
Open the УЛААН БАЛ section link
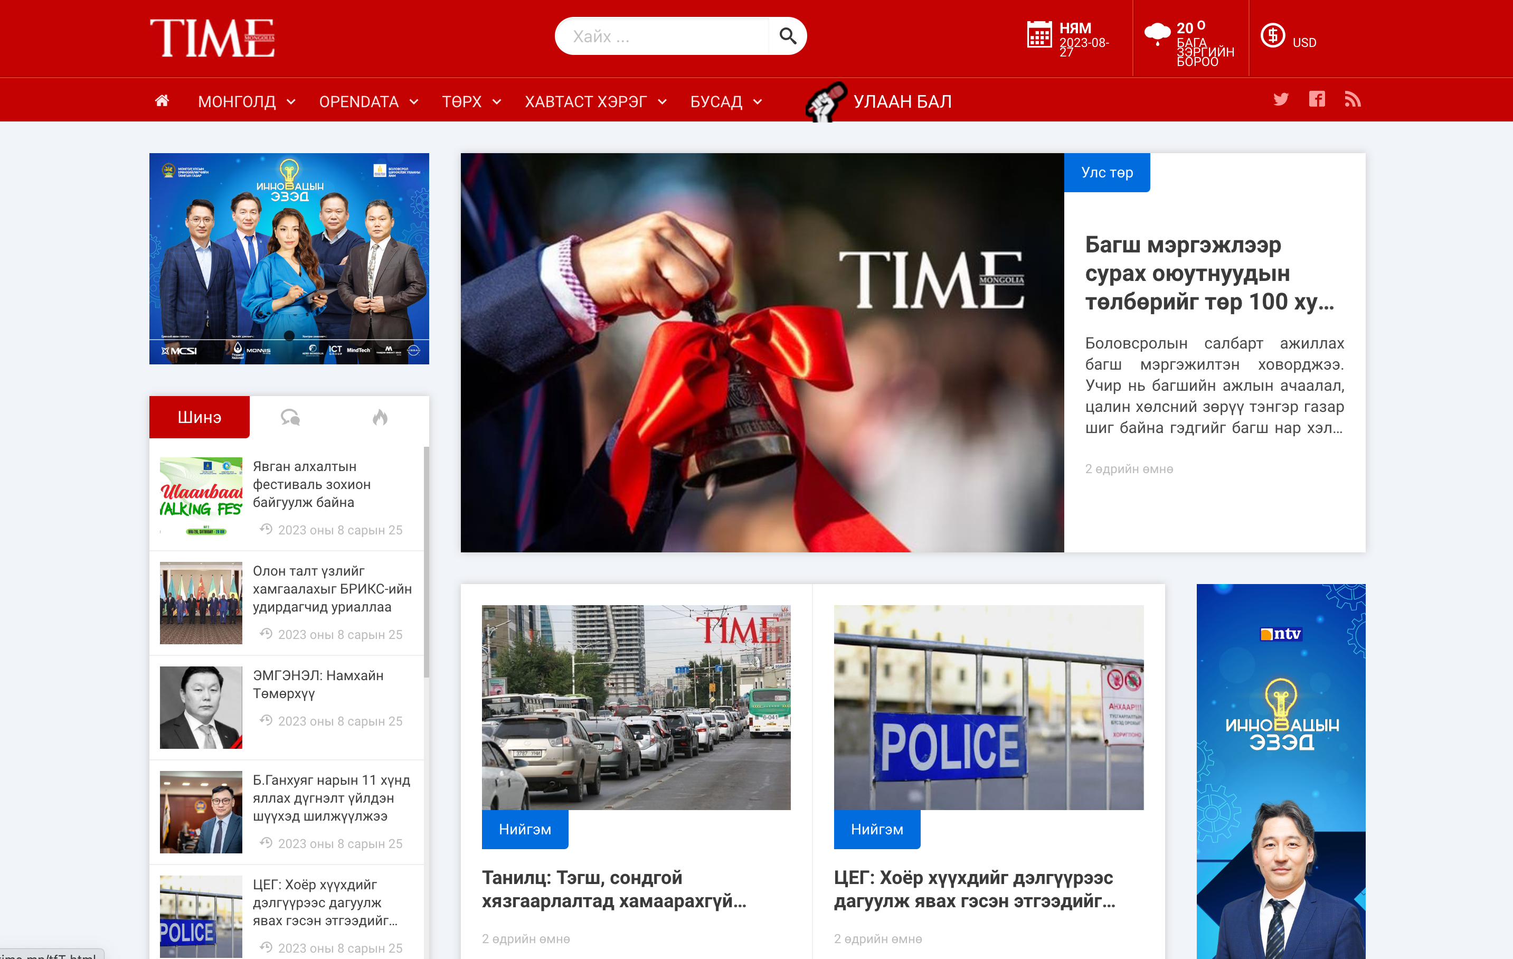(x=901, y=102)
